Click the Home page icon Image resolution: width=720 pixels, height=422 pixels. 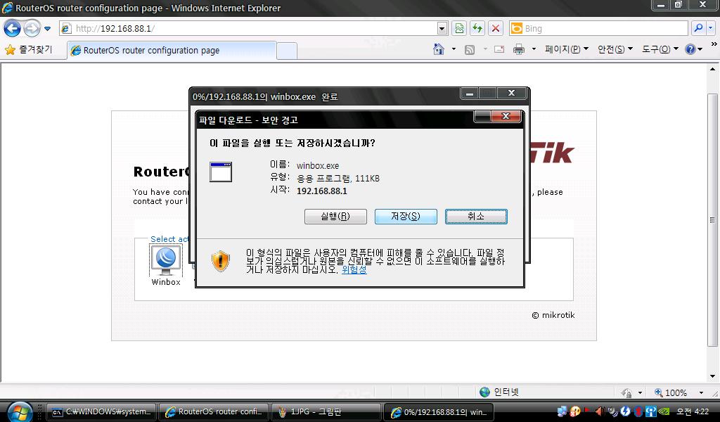coord(439,49)
